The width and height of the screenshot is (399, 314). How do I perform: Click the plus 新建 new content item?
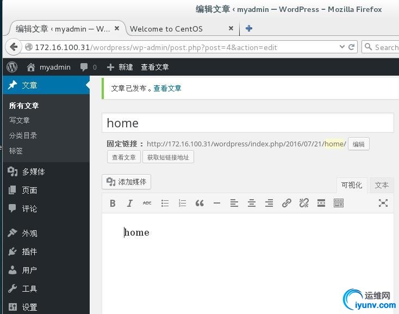[120, 67]
